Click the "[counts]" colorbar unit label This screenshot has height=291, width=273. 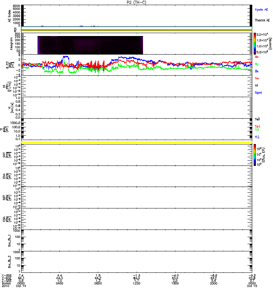coord(270,44)
